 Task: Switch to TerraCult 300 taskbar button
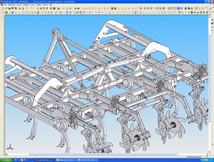[88, 160]
